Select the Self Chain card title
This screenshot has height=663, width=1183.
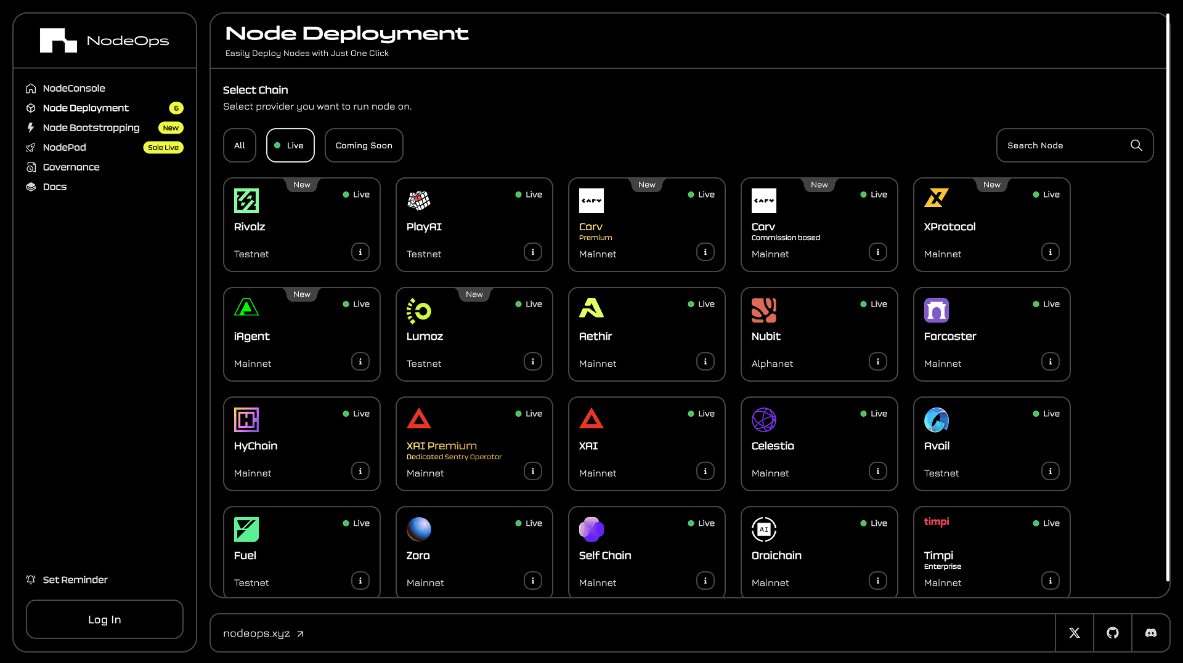point(605,555)
